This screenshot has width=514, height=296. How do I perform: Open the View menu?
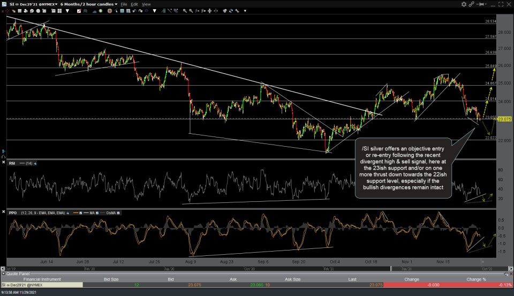146,4
